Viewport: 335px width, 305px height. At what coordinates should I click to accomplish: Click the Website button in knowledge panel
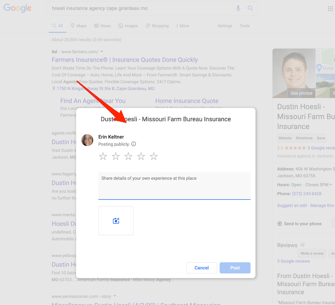click(285, 138)
